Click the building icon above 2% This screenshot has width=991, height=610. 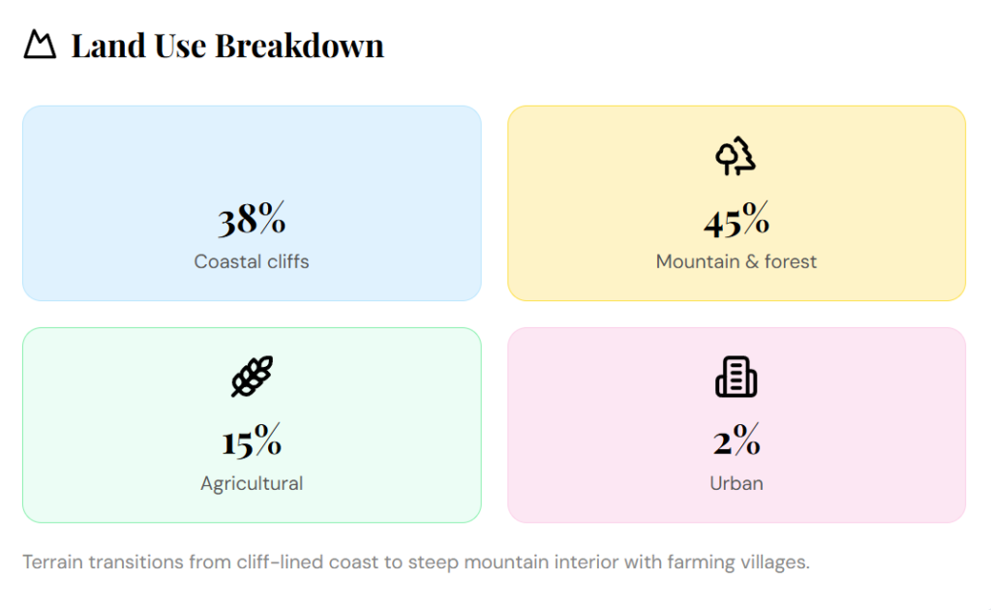pos(736,377)
